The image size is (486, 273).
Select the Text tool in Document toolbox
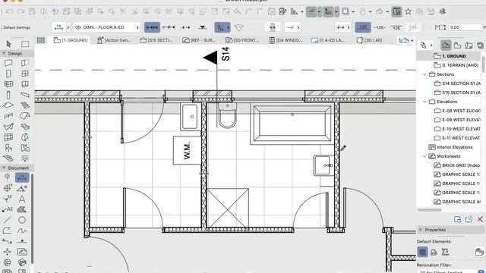point(22,199)
